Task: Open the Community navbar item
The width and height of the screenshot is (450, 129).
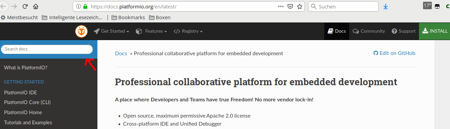Action: point(369,31)
